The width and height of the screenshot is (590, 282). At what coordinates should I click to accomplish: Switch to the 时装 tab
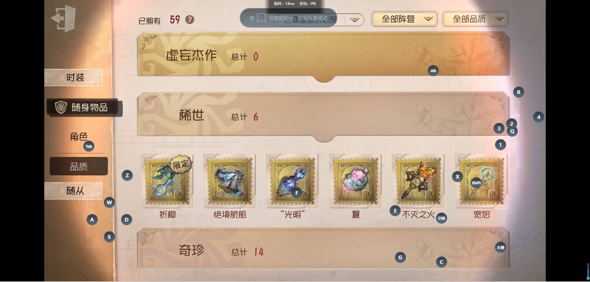tap(73, 77)
